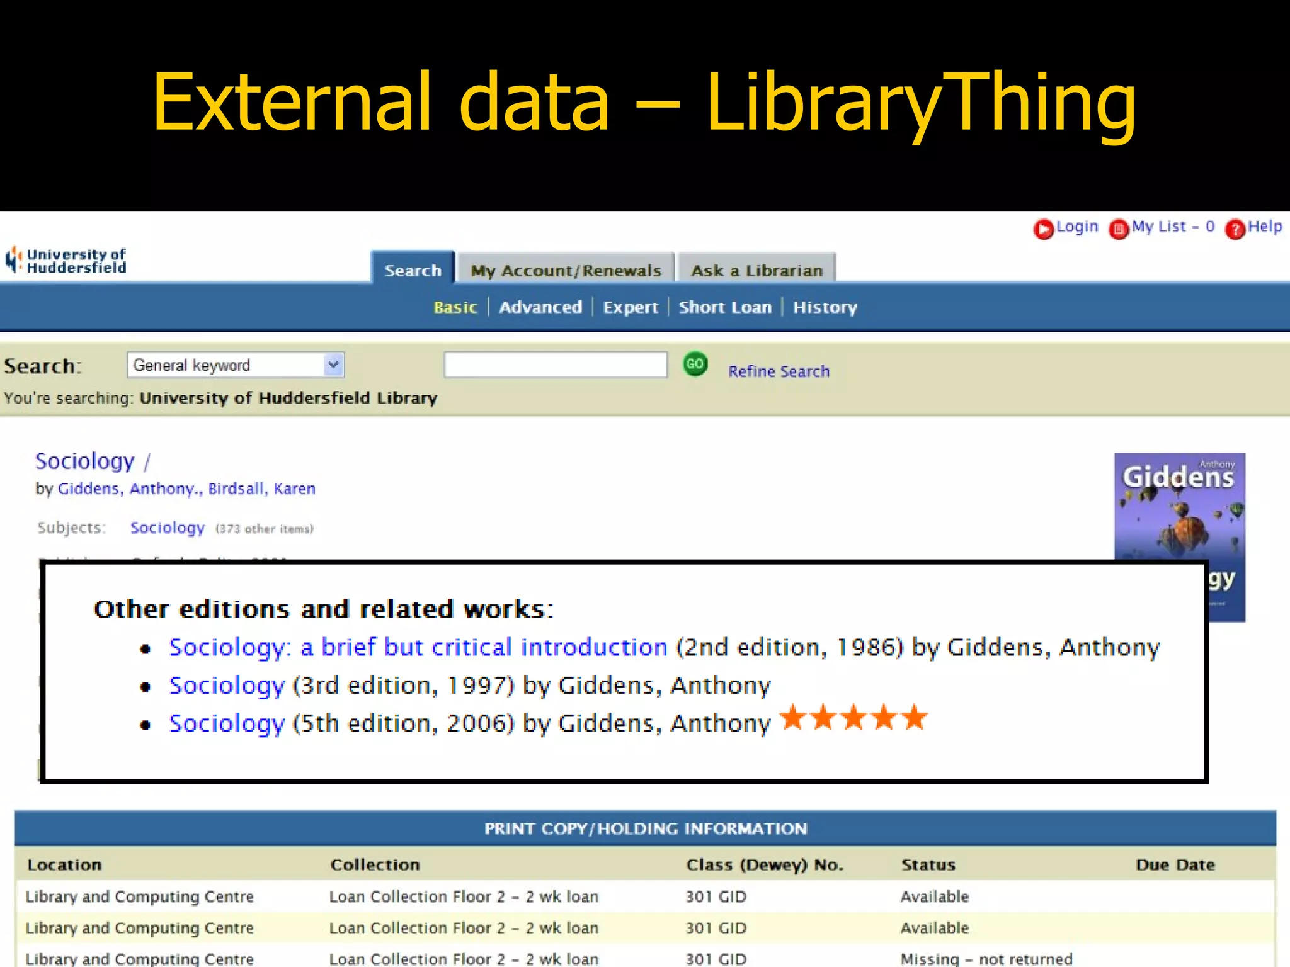Image resolution: width=1290 pixels, height=967 pixels.
Task: Click '(373 other items)' text
Action: click(265, 529)
